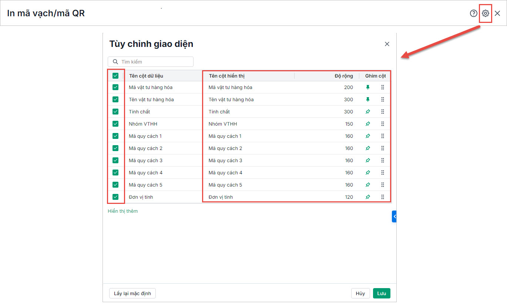
Task: Edit display name of Nhóm VTHH
Action: [223, 124]
